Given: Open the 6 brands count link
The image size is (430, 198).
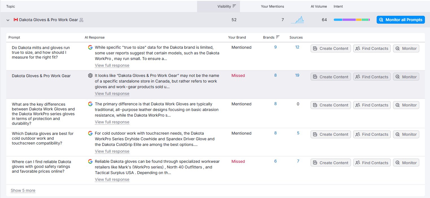Looking at the screenshot, I should tap(275, 161).
